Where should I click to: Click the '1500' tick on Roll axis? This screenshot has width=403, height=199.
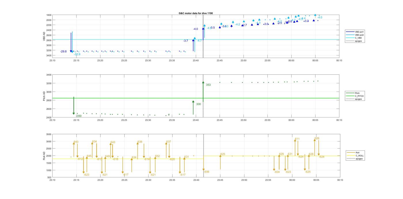click(x=49, y=163)
